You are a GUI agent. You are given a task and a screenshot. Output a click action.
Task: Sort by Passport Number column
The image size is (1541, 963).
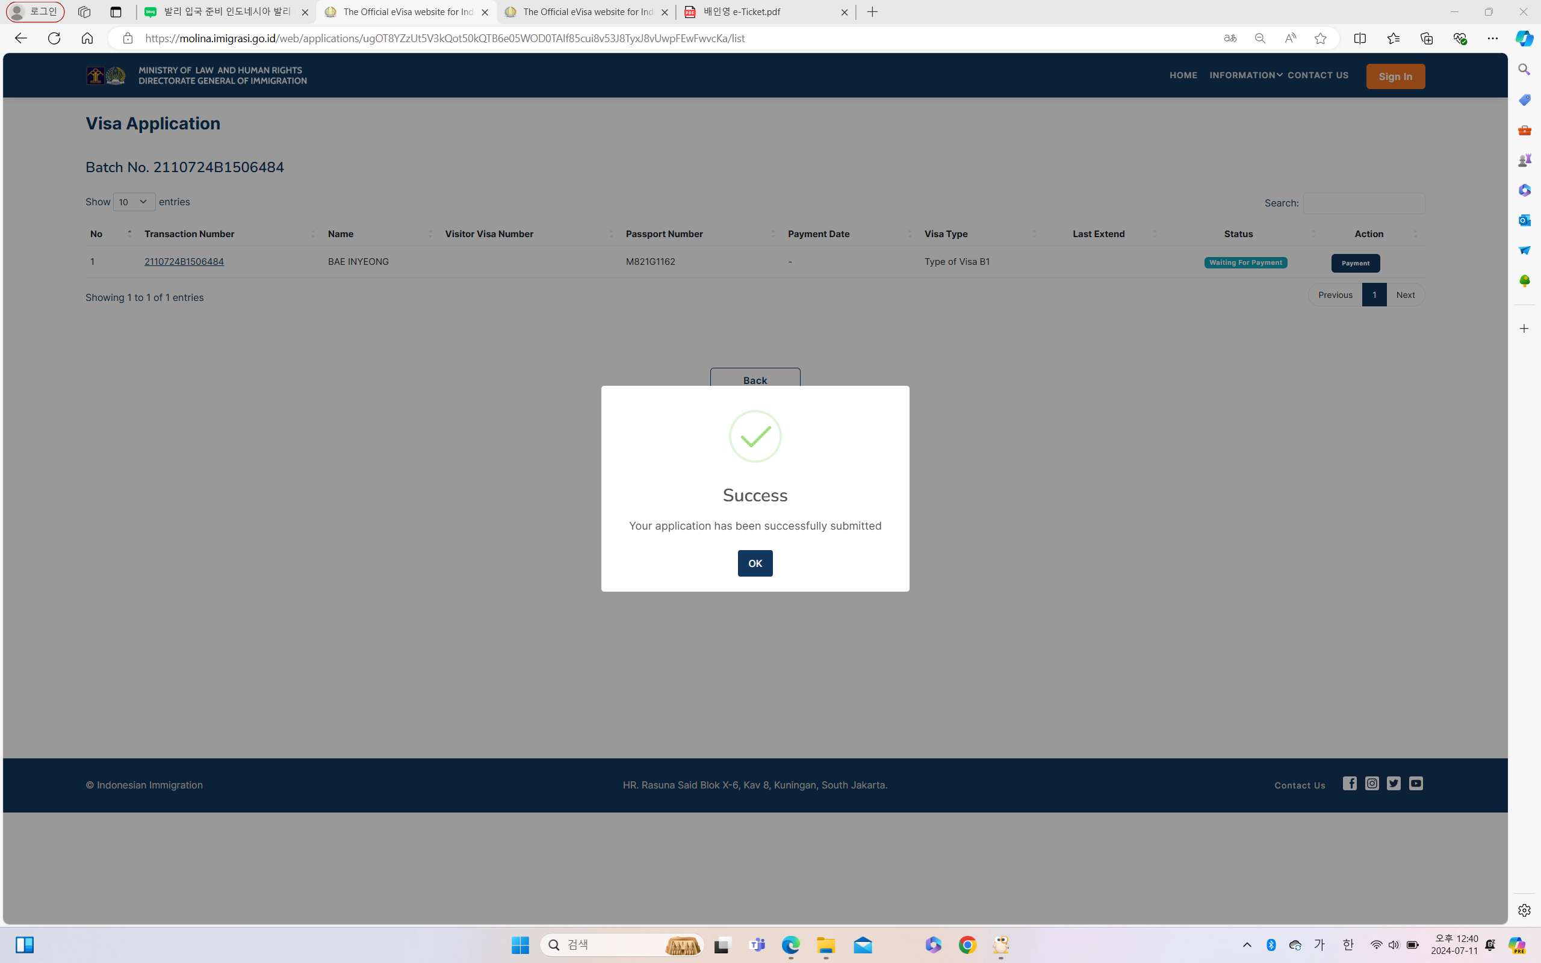coord(700,234)
